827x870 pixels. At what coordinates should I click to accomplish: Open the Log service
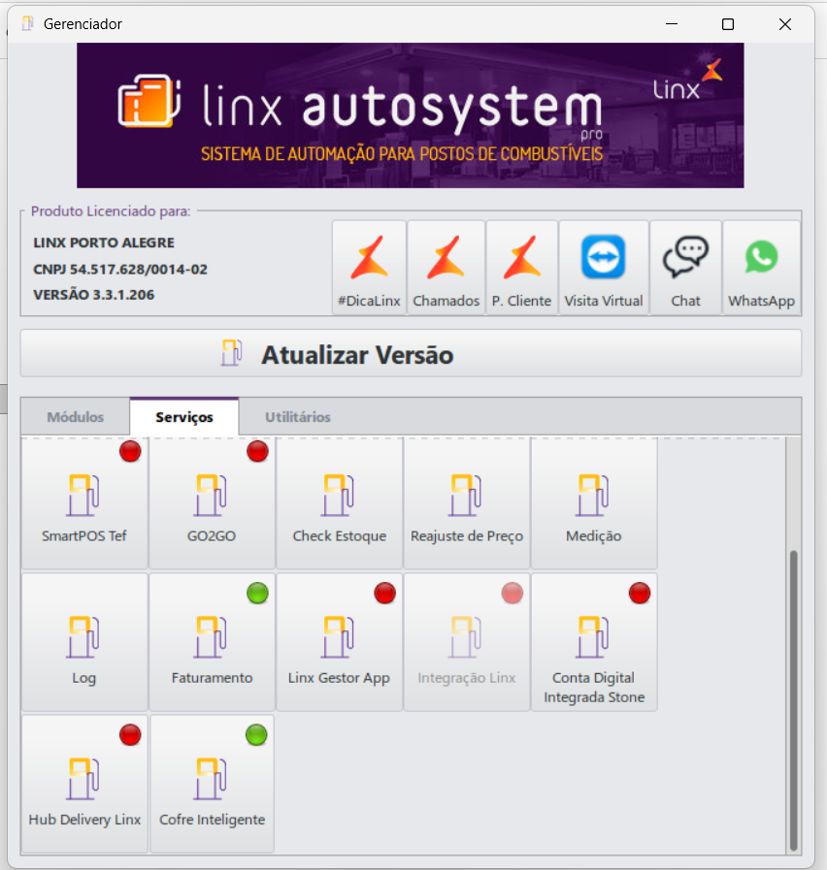(84, 642)
